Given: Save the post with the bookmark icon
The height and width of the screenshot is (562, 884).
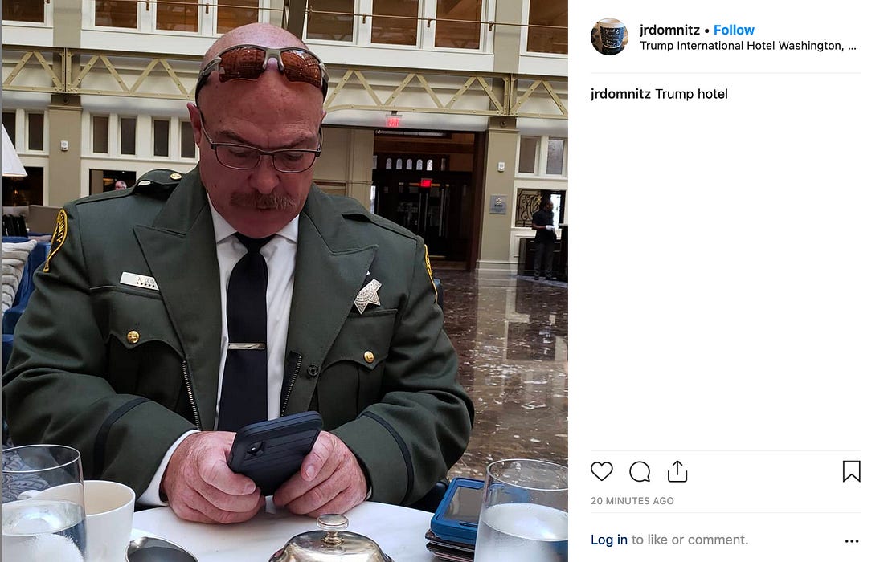Looking at the screenshot, I should coord(851,471).
